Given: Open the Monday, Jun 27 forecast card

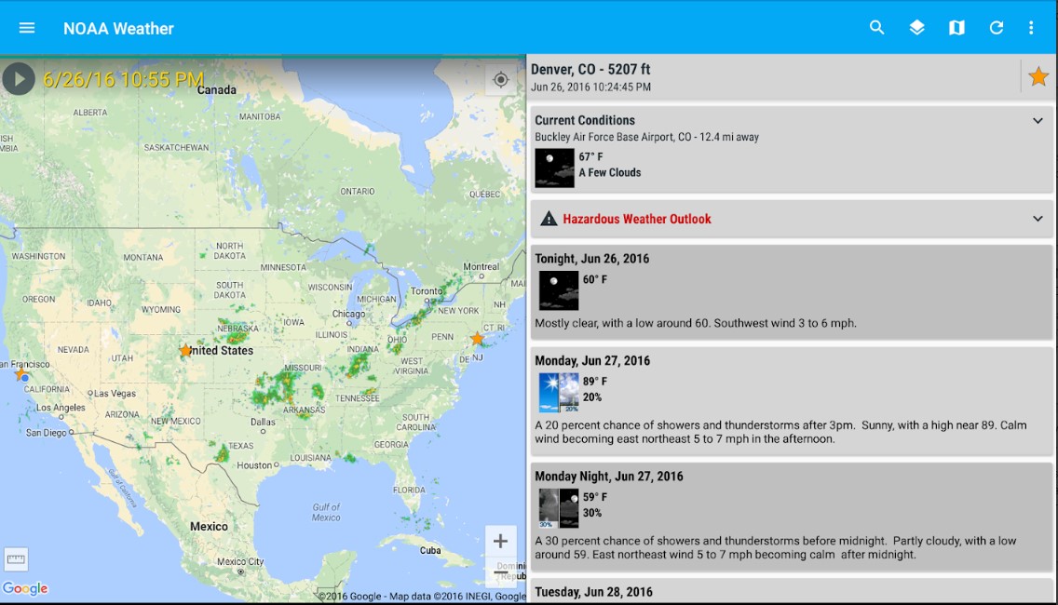Looking at the screenshot, I should [x=792, y=401].
